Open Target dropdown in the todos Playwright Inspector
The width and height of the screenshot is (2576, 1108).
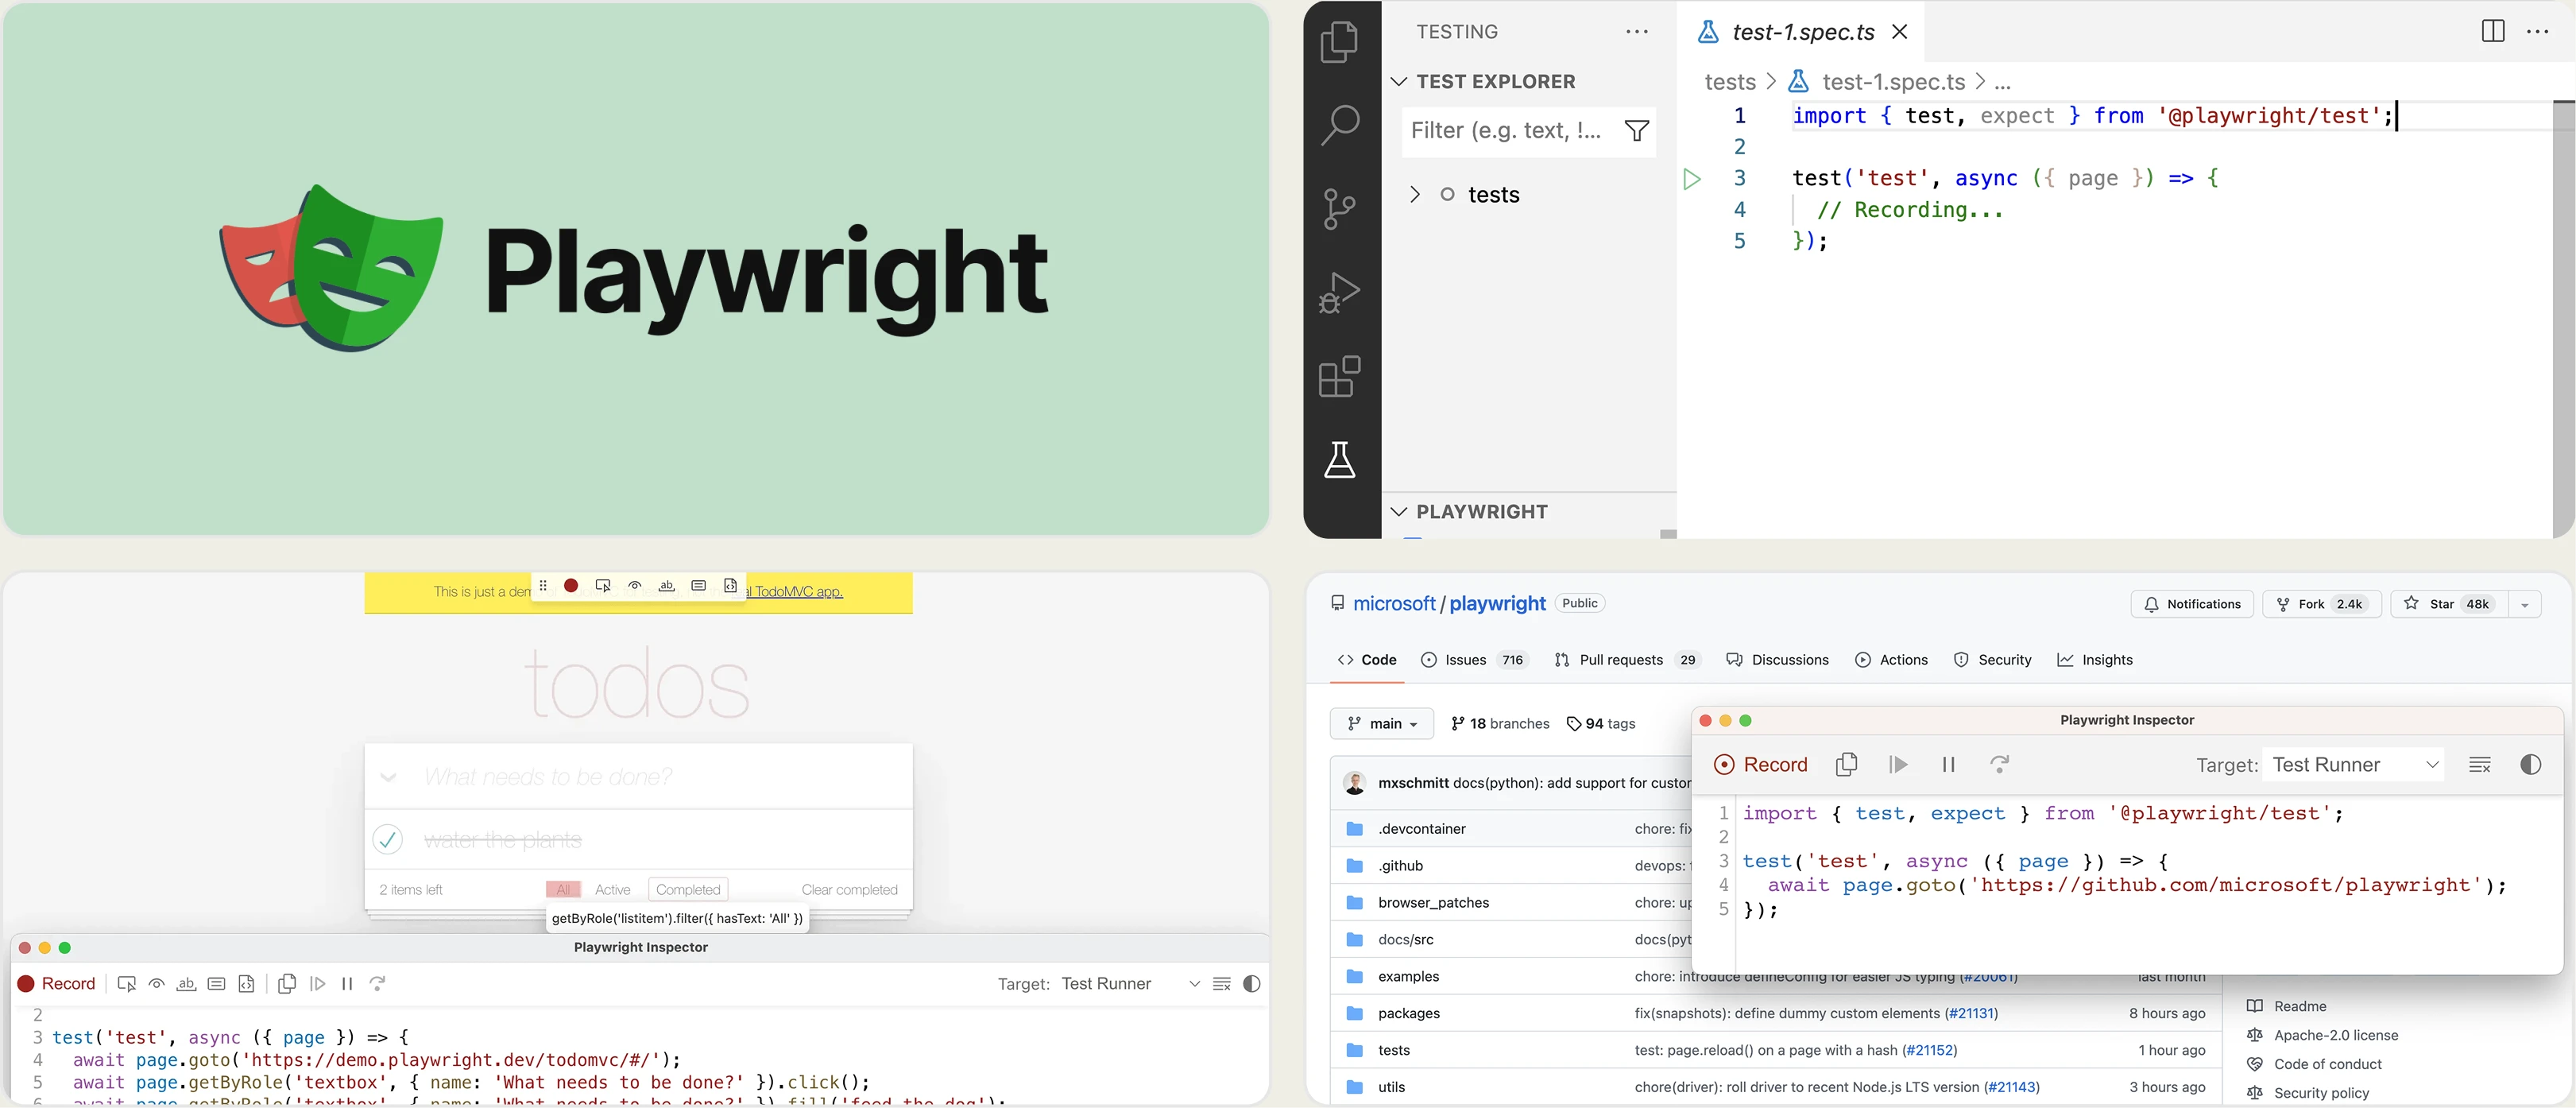(x=1131, y=984)
